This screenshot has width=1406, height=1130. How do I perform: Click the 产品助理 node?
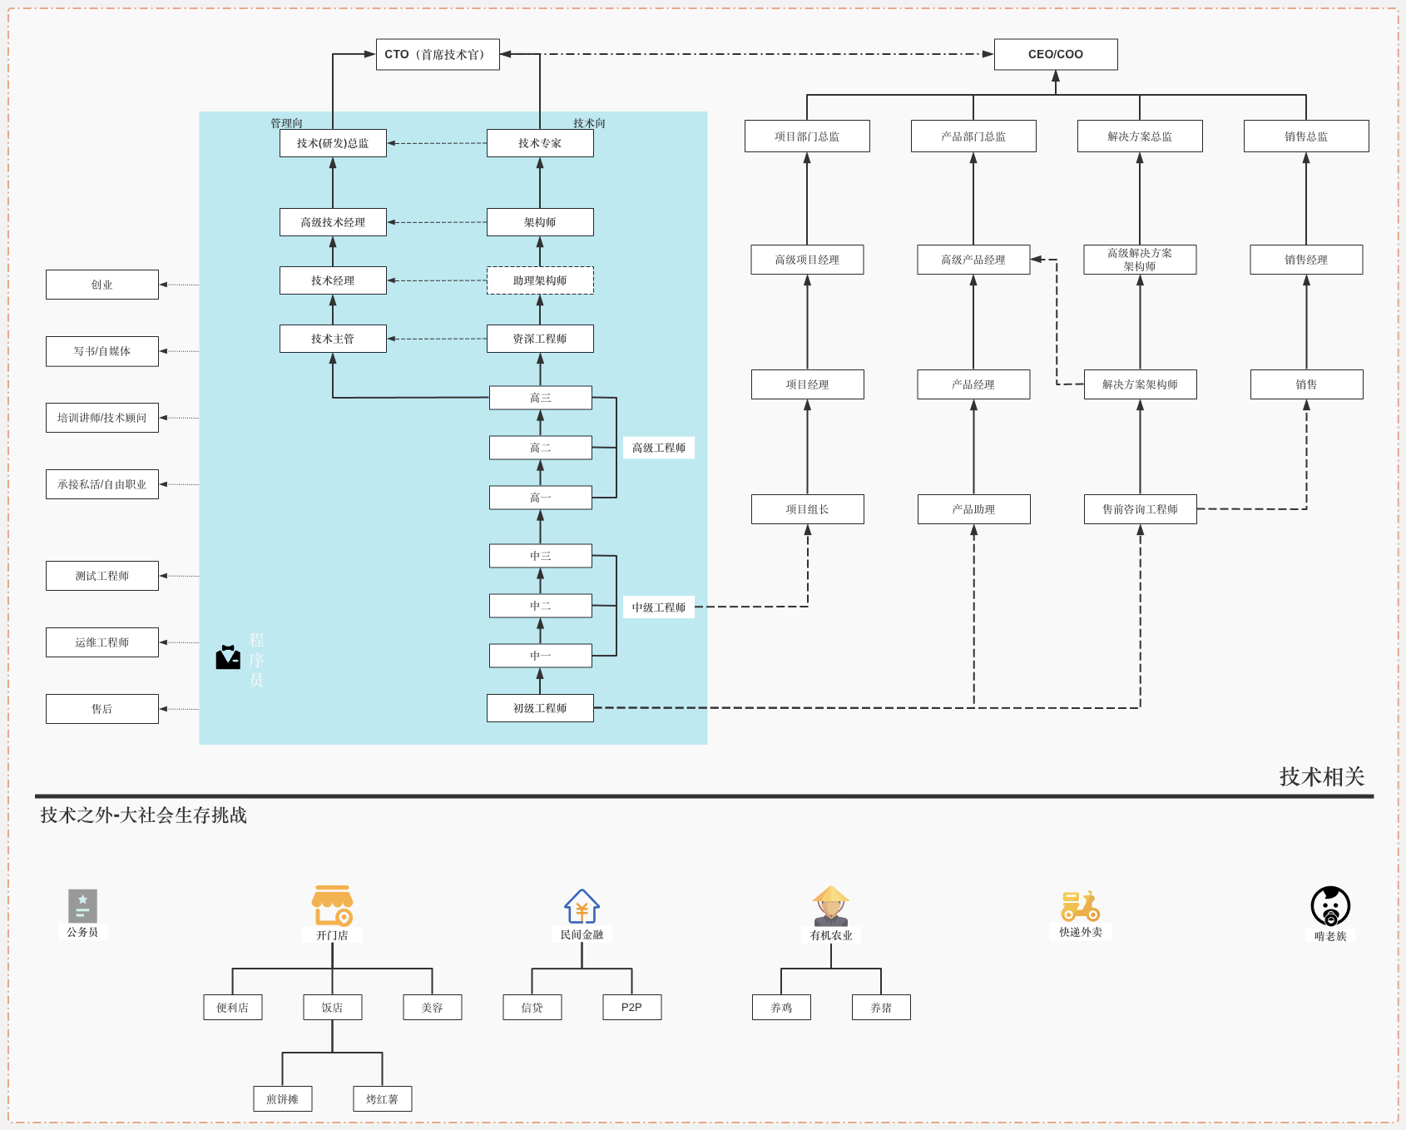click(x=973, y=509)
